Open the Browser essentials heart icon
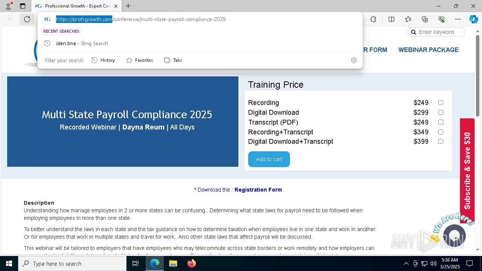The height and width of the screenshot is (271, 482). click(x=441, y=19)
